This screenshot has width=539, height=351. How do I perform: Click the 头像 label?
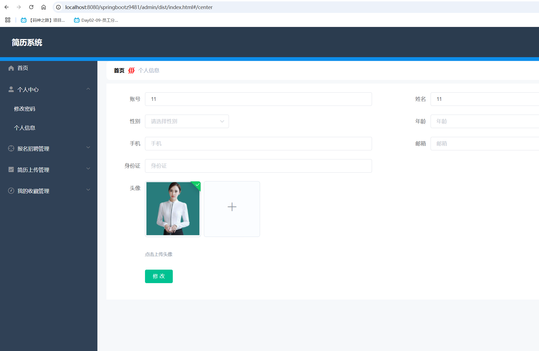135,188
